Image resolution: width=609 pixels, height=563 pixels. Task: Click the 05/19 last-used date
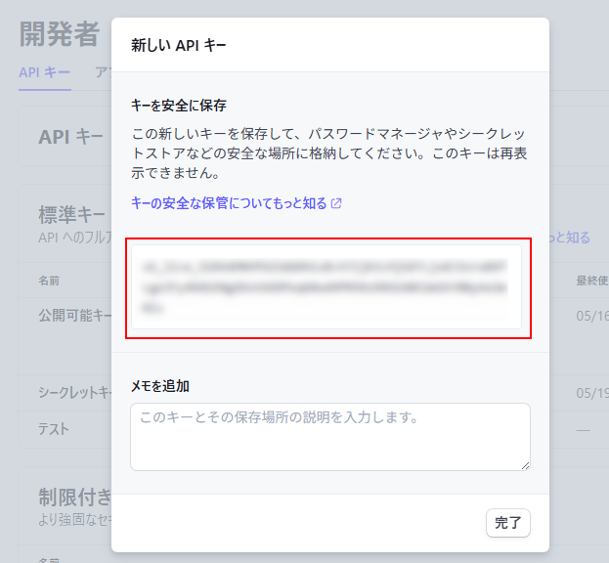(591, 393)
